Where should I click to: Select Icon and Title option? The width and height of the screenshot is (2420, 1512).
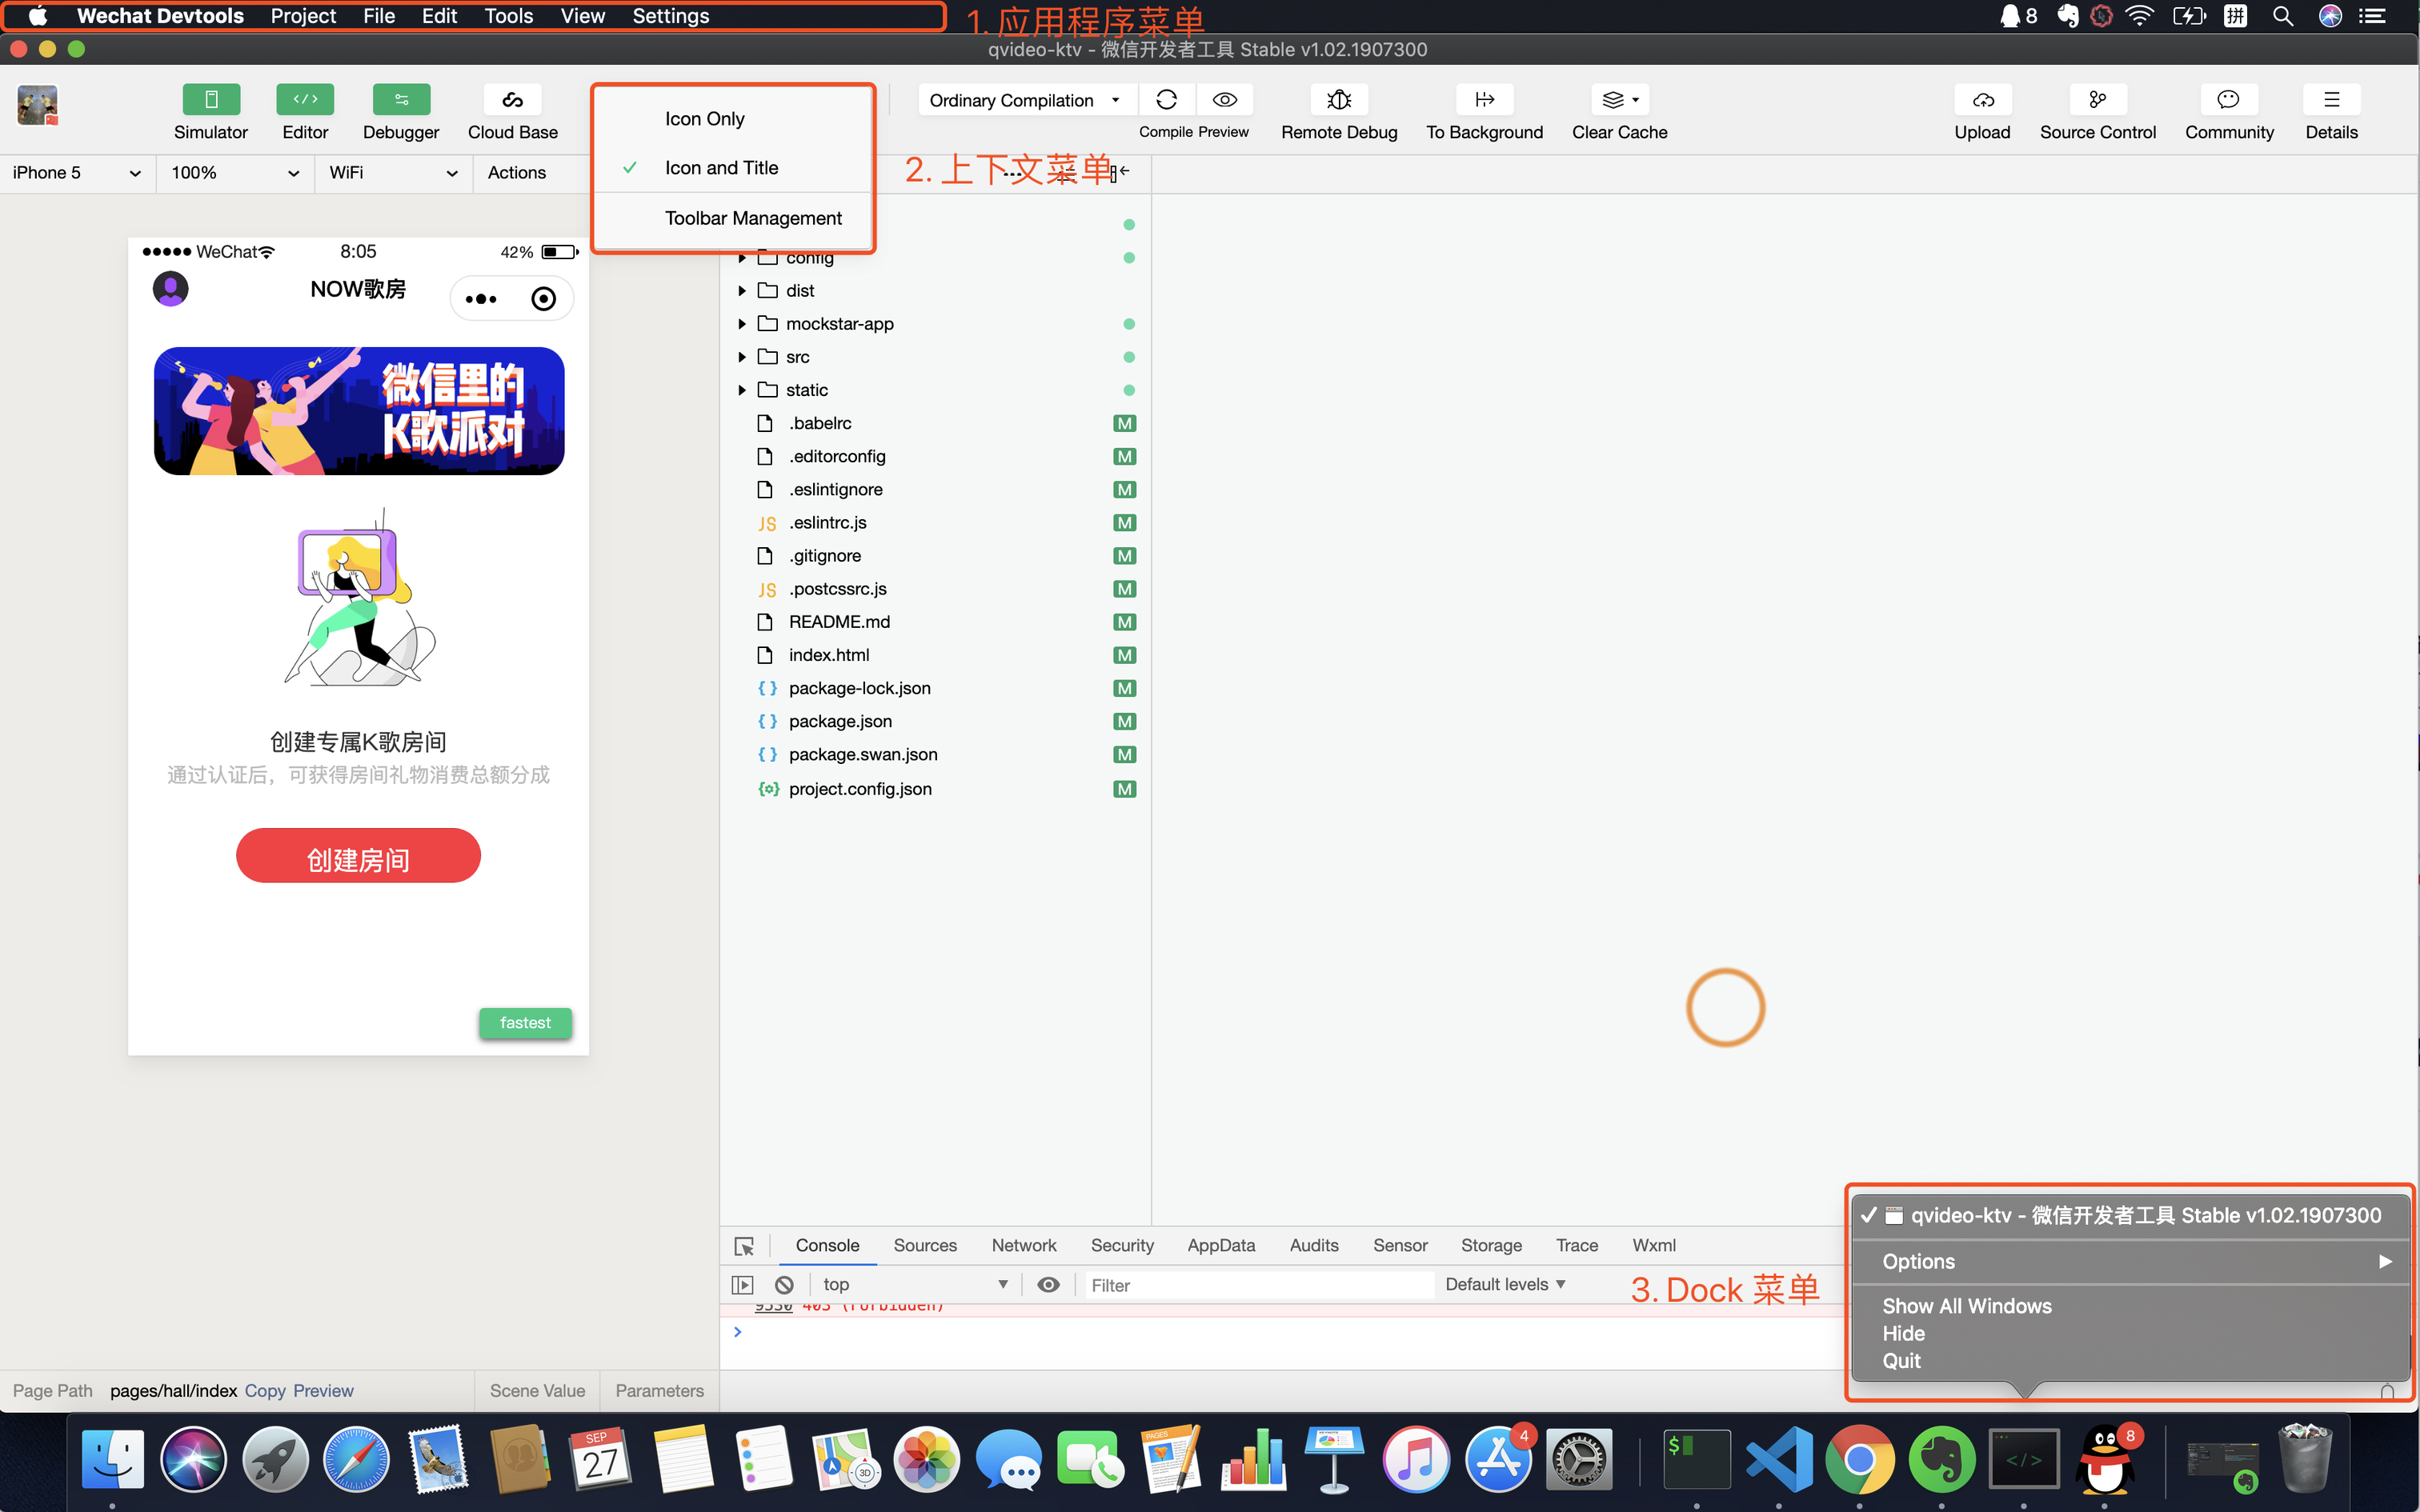click(734, 168)
